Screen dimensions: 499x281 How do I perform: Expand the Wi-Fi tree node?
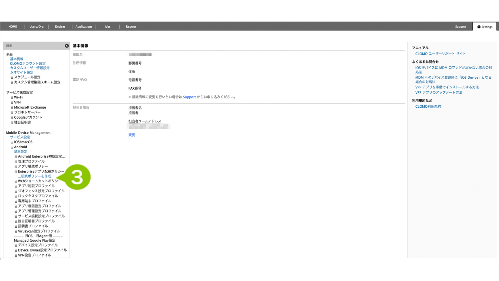pyautogui.click(x=12, y=98)
